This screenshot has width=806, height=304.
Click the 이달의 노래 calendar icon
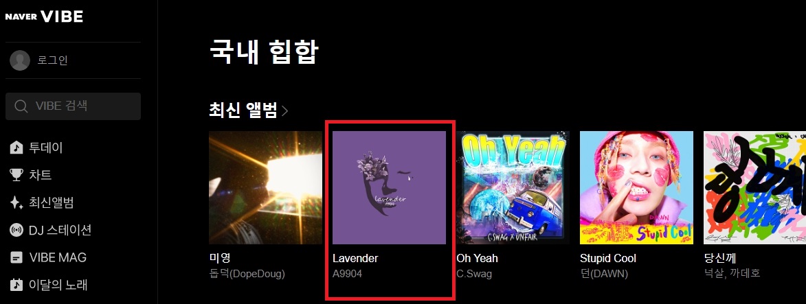(16, 285)
